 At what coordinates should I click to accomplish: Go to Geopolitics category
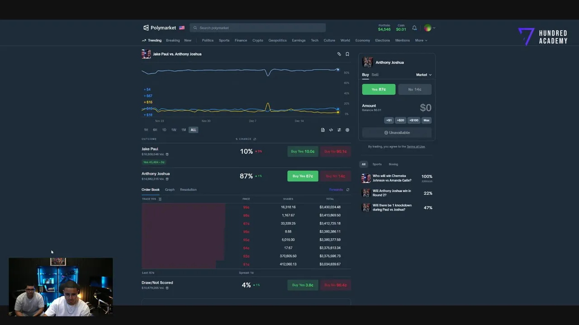(x=277, y=41)
